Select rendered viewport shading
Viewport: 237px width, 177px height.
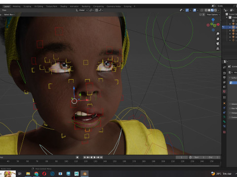coord(215,10)
